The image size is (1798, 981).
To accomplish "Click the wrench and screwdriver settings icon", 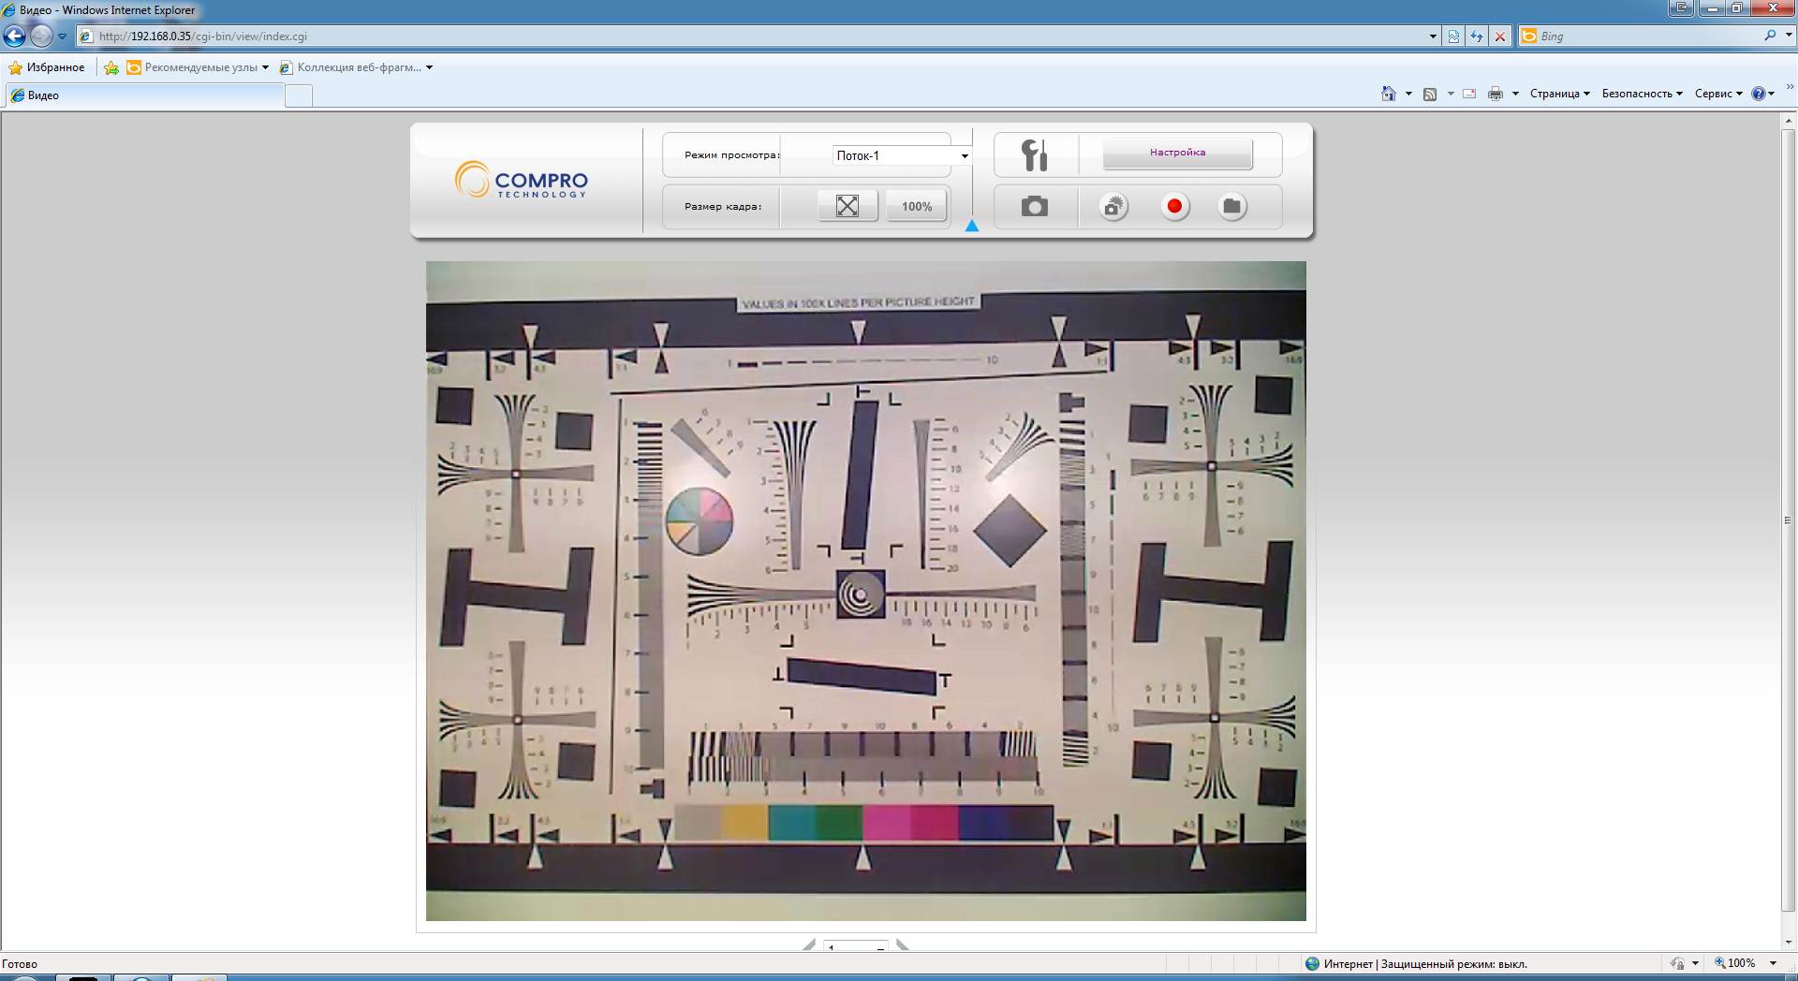I will 1034,155.
